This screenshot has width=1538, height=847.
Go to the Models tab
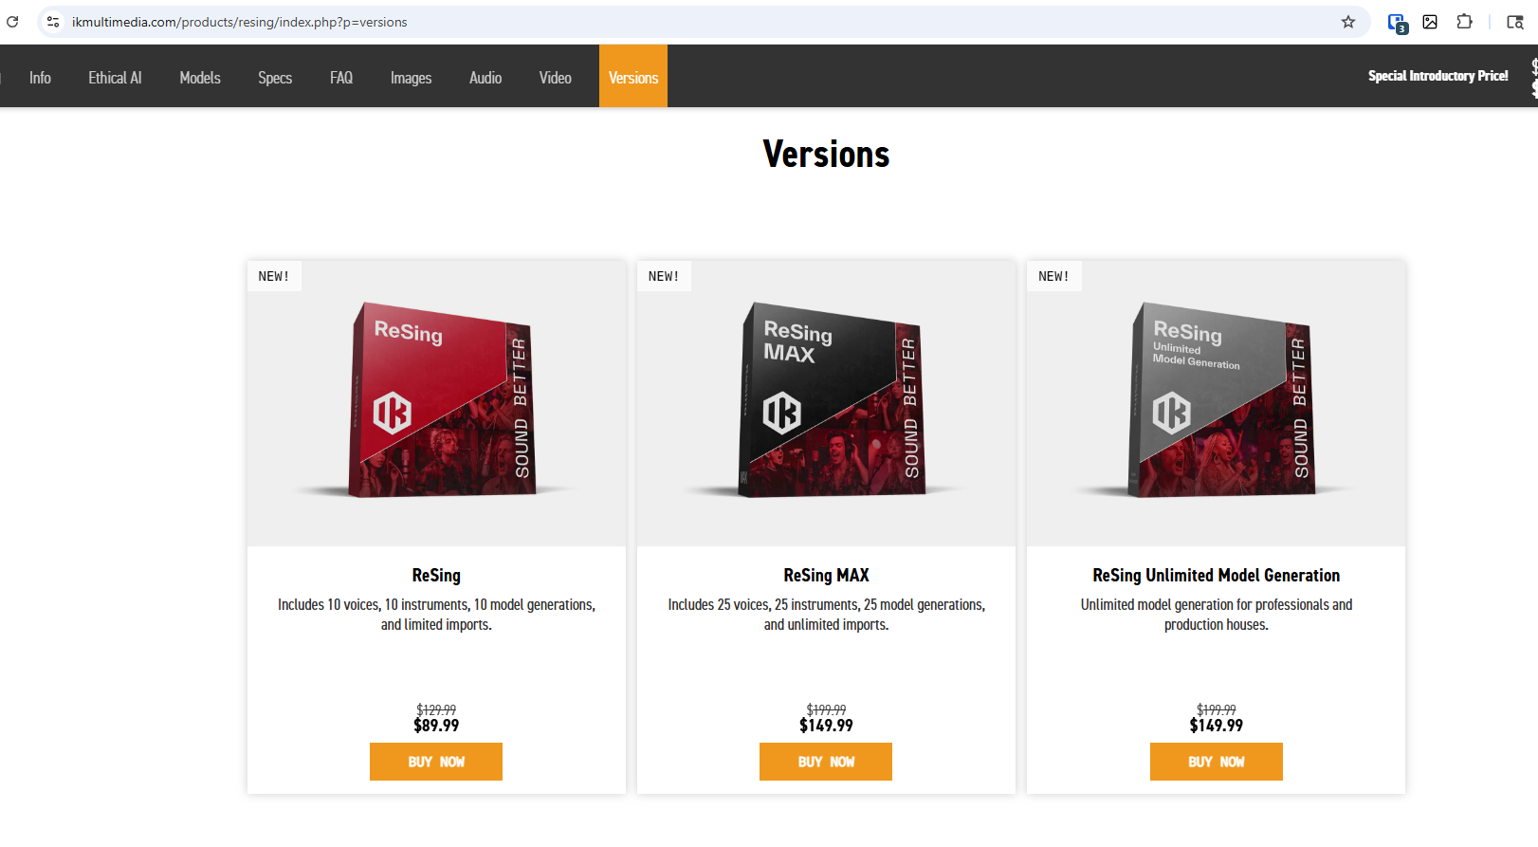coord(200,78)
